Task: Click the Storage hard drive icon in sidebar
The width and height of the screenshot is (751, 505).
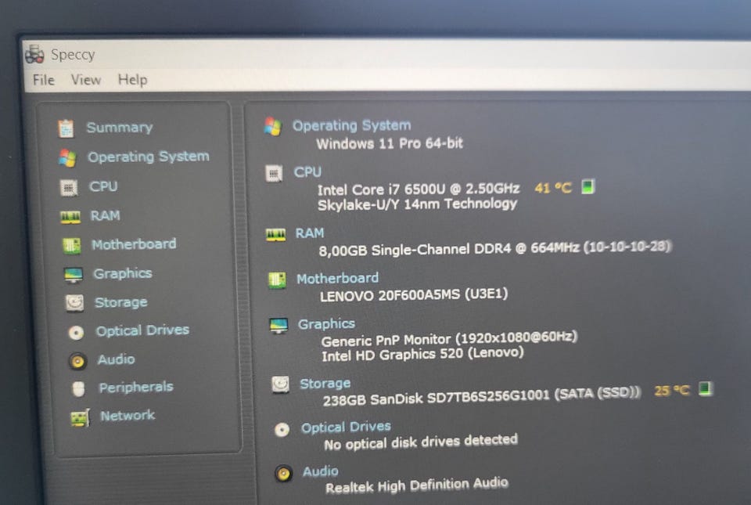Action: 75,303
